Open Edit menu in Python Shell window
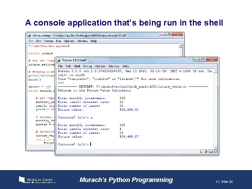252x189 pixels. (x=68, y=66)
